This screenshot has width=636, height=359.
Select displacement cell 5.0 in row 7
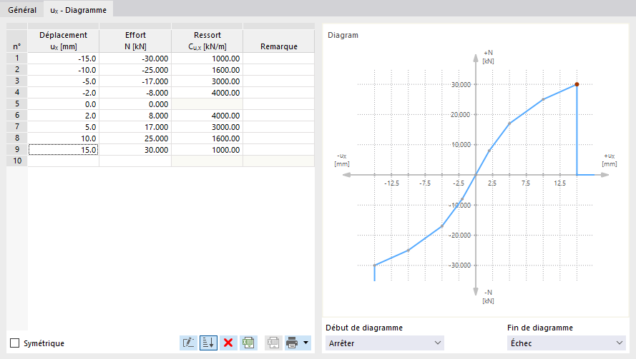63,126
